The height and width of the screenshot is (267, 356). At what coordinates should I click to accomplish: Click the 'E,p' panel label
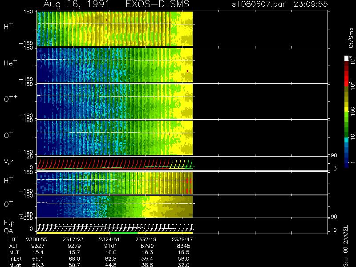[x=9, y=223]
